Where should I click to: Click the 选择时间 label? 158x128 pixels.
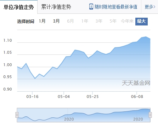pyautogui.click(x=26, y=22)
